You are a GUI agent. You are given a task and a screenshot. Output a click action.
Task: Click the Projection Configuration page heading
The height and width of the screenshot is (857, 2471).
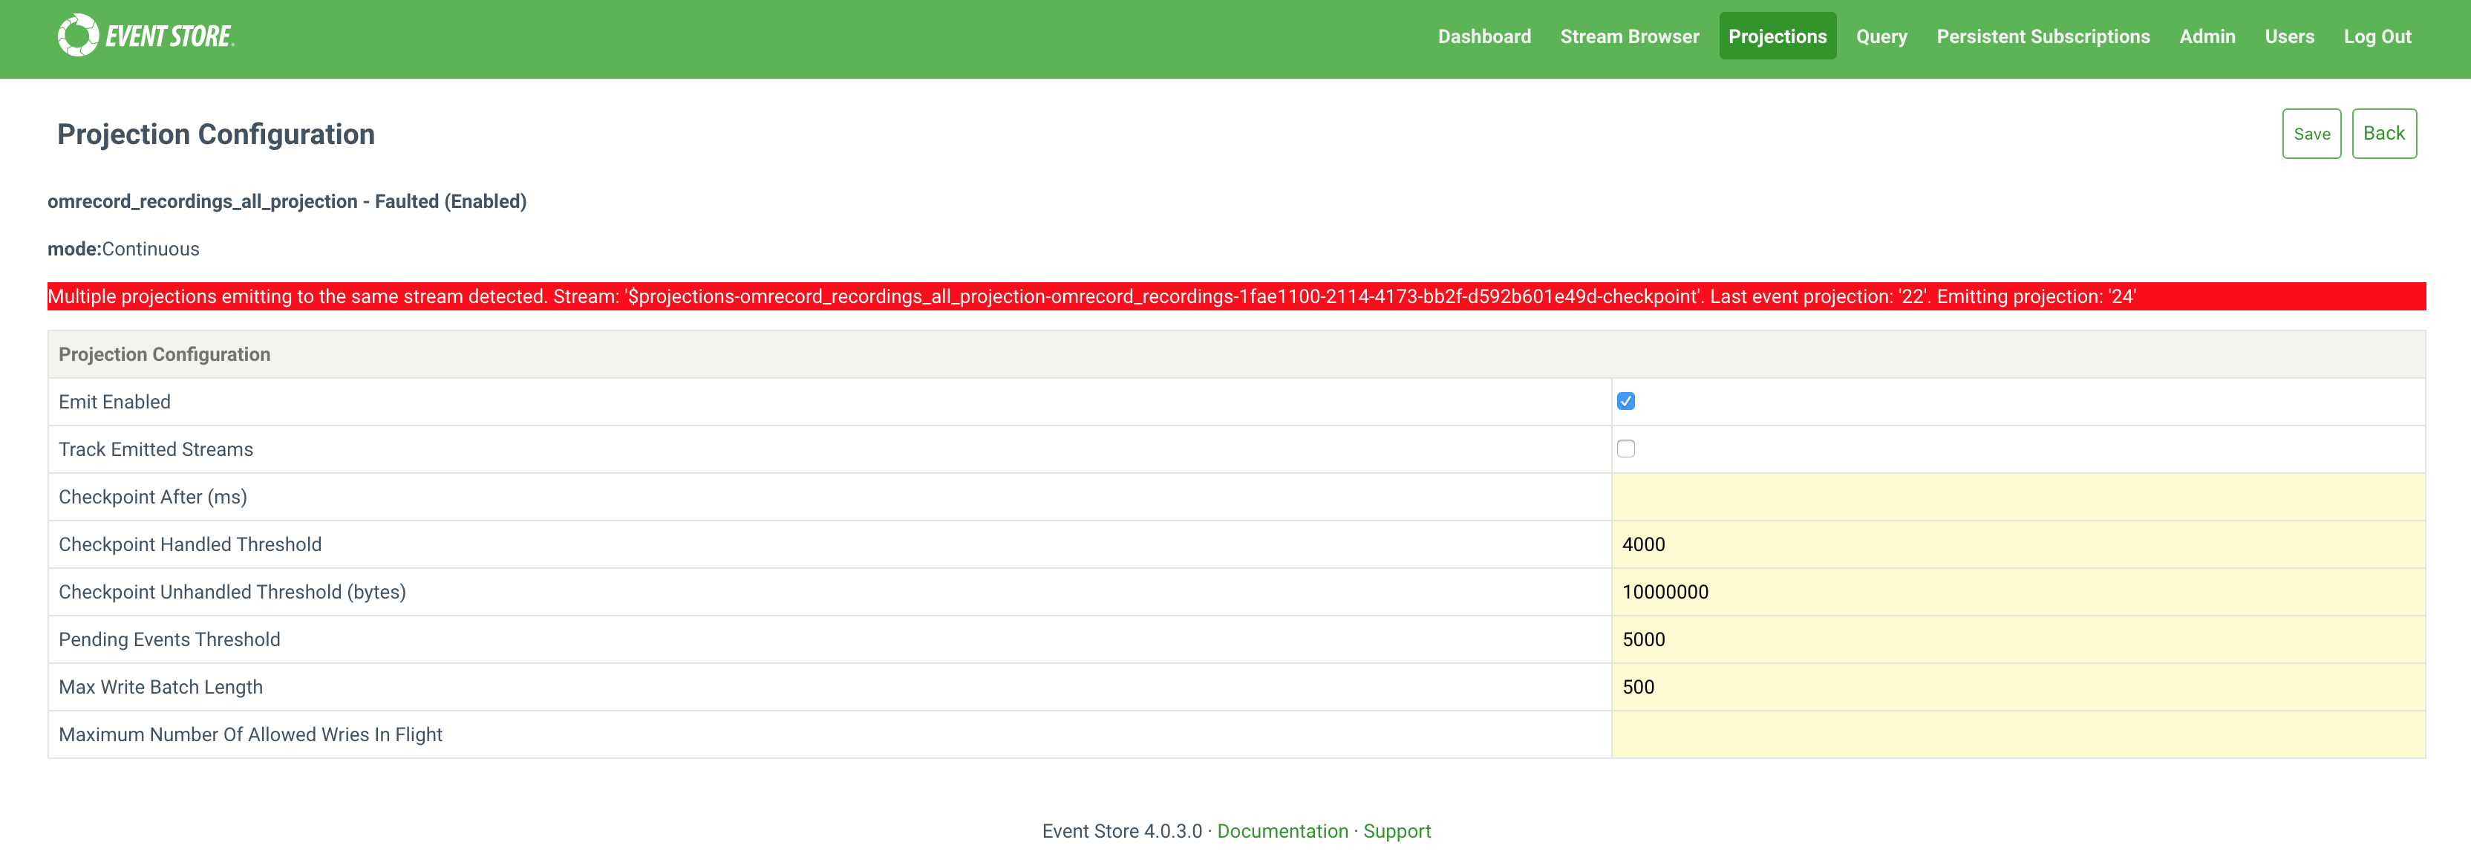216,134
